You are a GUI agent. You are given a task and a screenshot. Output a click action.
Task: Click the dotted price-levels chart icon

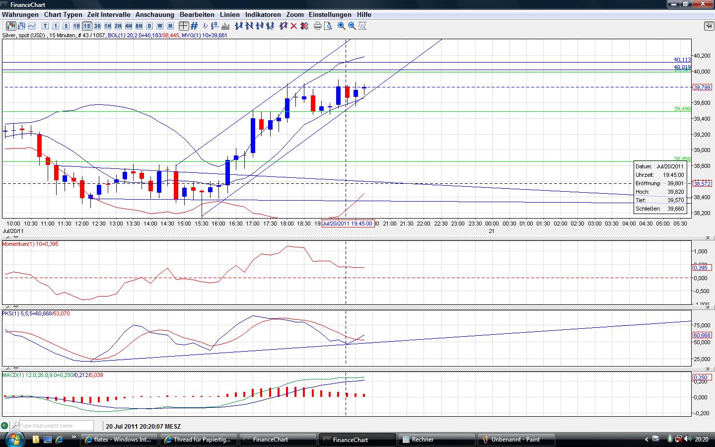coord(215,26)
